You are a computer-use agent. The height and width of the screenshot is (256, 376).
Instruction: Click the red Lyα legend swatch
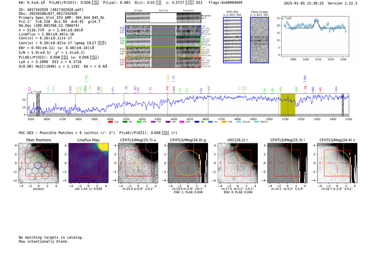click(x=110, y=122)
